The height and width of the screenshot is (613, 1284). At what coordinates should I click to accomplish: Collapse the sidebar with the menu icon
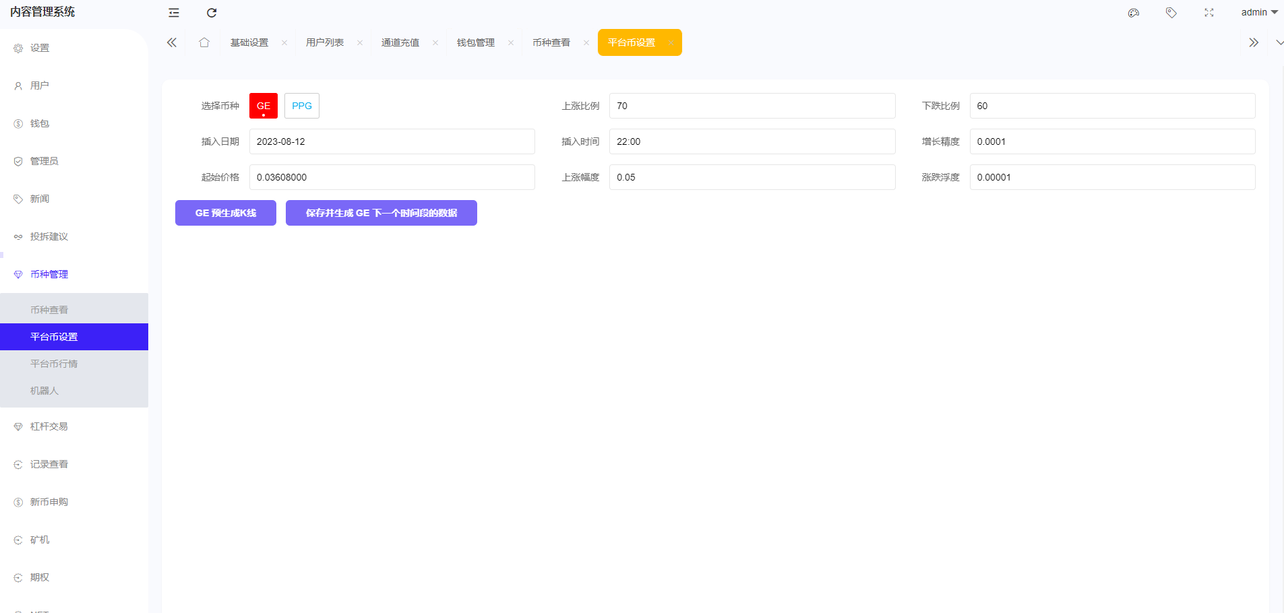[174, 12]
